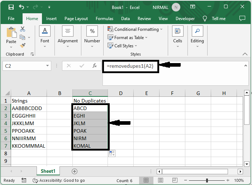This screenshot has height=185, width=252.
Task: Click cell containing AABBBCDDD
Action: click(29, 108)
